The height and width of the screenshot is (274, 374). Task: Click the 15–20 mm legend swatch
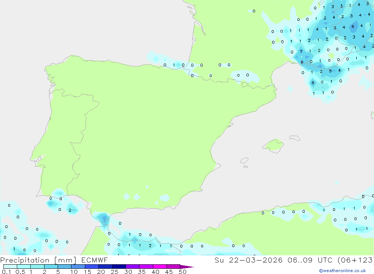92,267
